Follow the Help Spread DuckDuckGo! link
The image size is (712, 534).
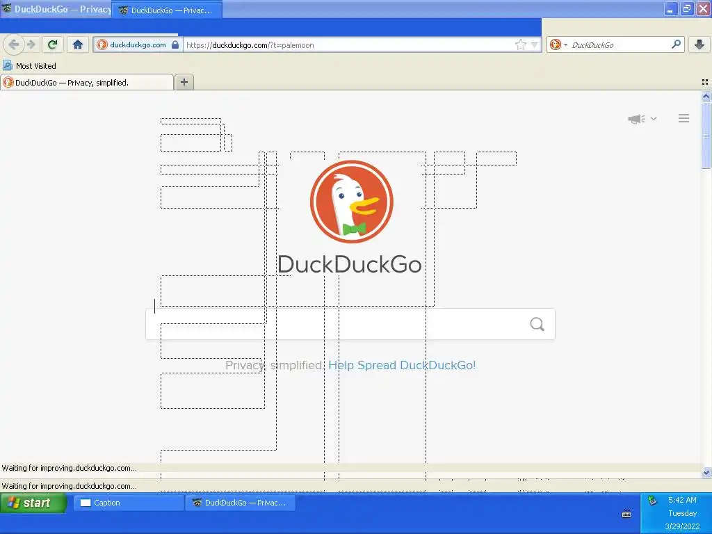coord(402,365)
